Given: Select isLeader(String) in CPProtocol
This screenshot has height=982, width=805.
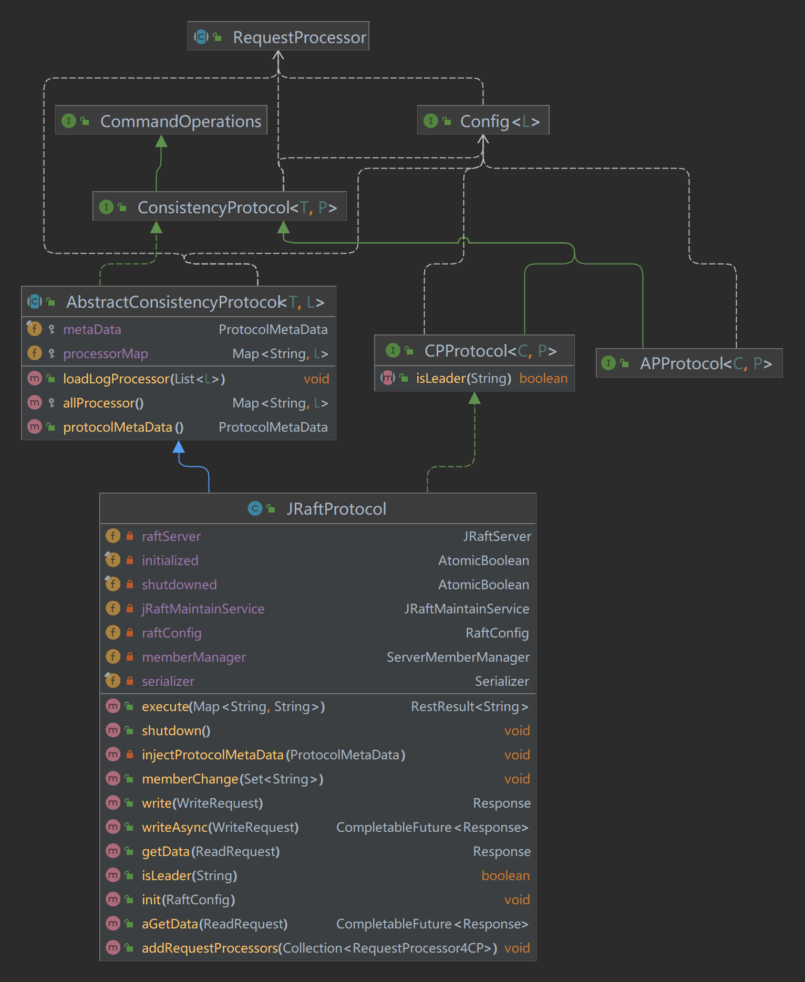Looking at the screenshot, I should tap(474, 378).
